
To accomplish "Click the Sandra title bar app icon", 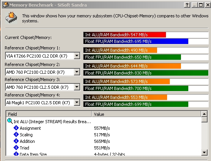I will point(6,5).
